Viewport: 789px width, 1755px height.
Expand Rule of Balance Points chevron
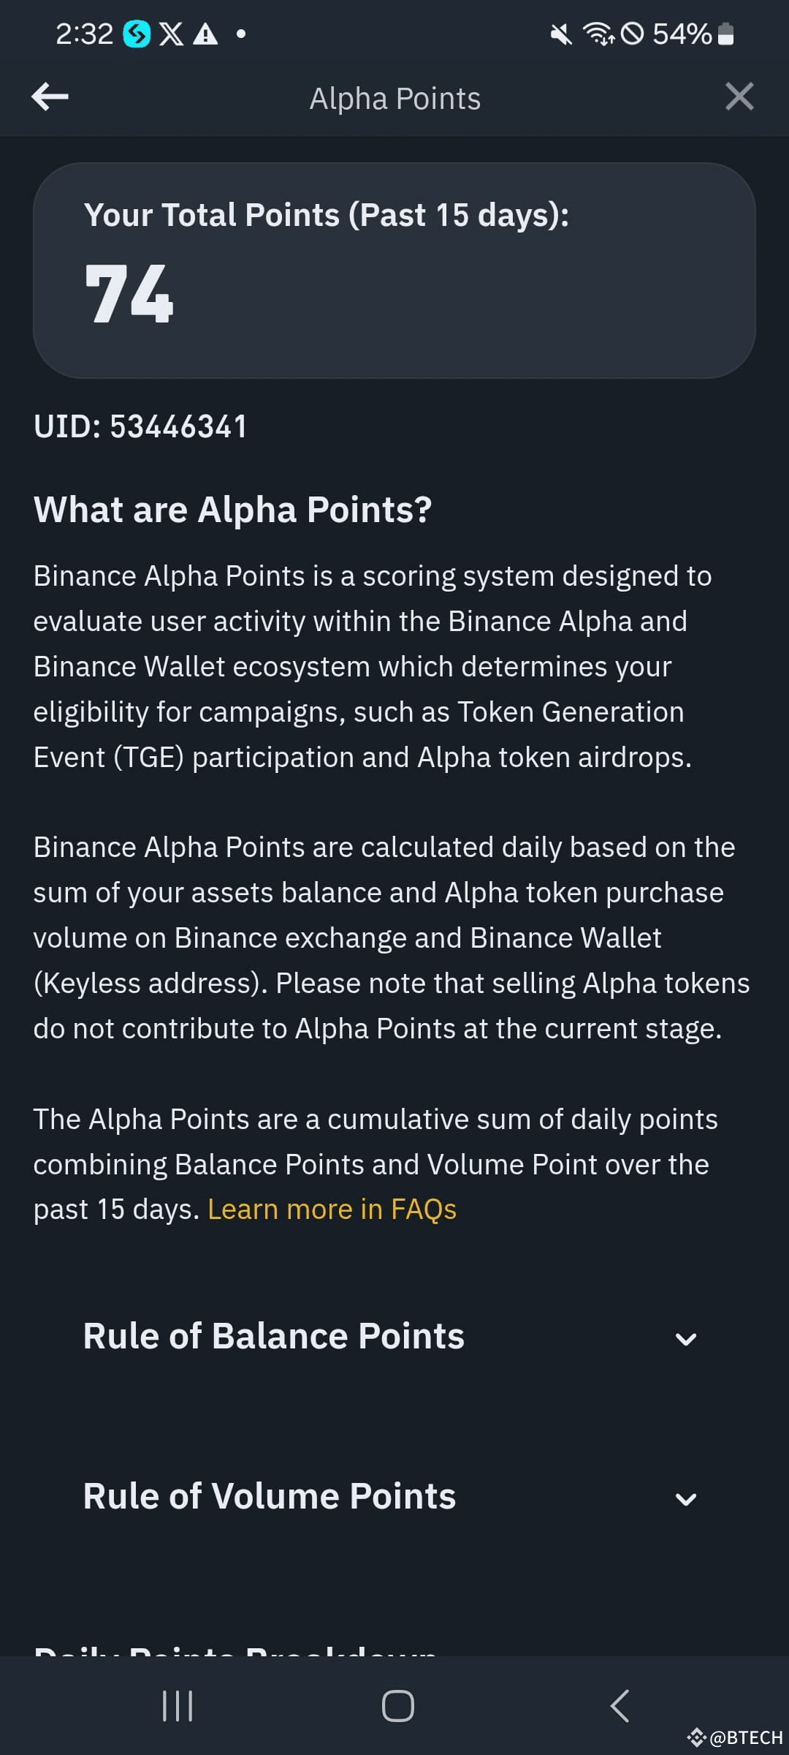pos(686,1339)
